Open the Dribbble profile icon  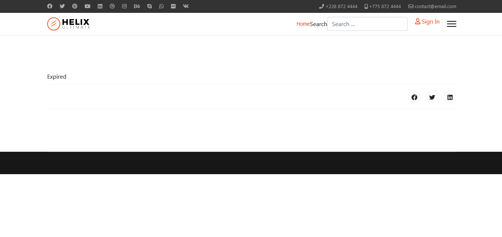[x=112, y=6]
